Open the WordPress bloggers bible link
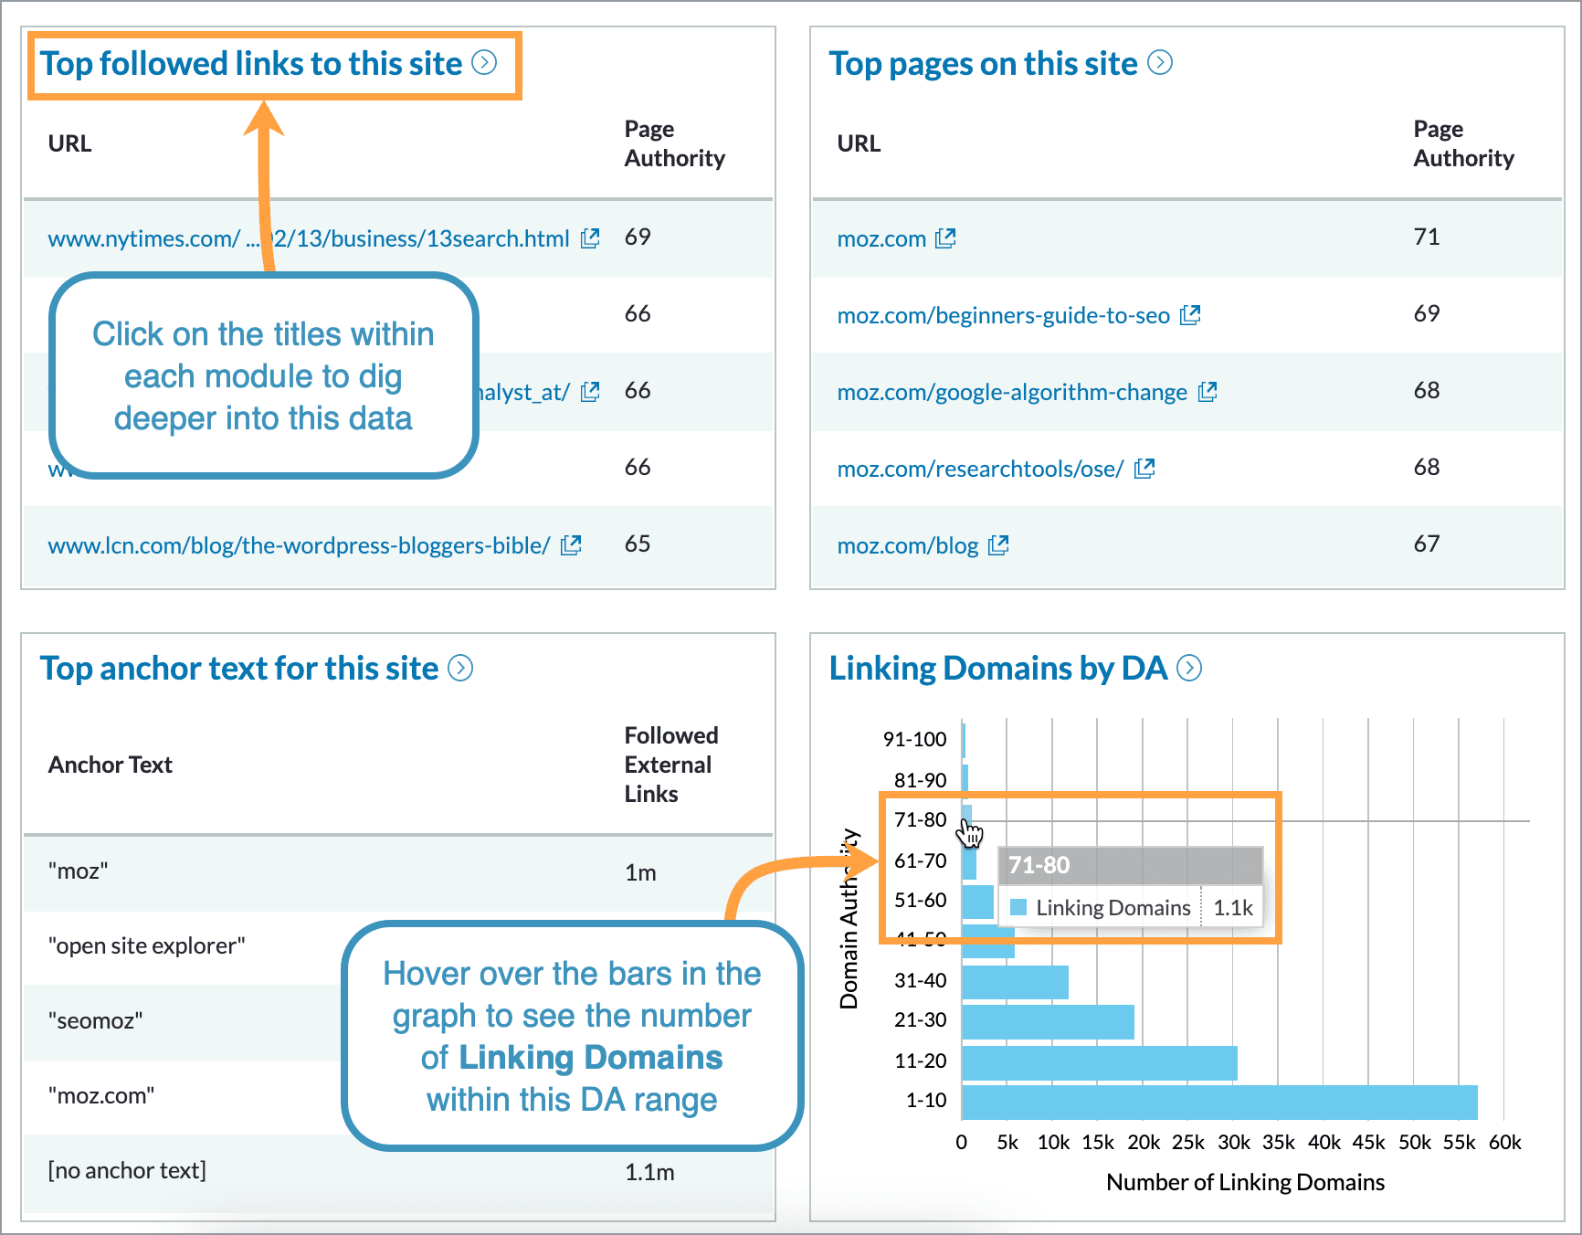Screen dimensions: 1582x1235 pos(299,544)
